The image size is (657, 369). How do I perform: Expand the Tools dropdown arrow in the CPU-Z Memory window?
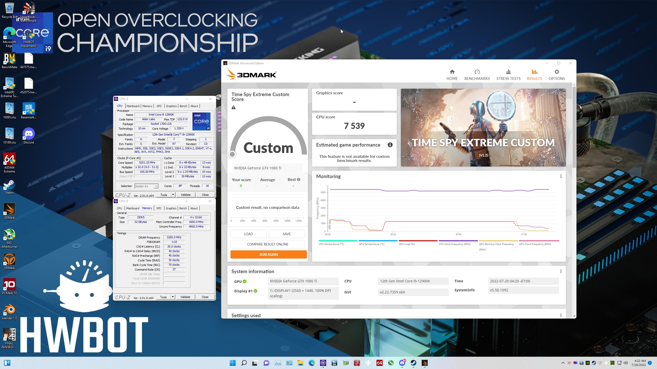173,297
